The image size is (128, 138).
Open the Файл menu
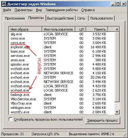tap(7, 10)
